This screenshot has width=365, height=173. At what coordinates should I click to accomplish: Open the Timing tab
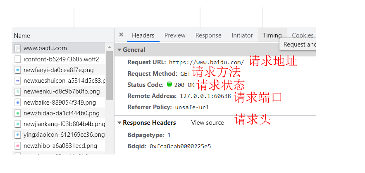click(x=272, y=35)
